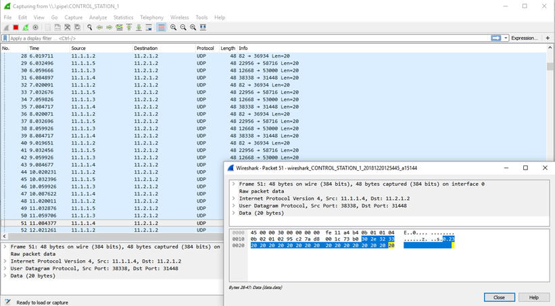Click the Reload capture file icon
The width and height of the screenshot is (555, 306).
point(77,27)
